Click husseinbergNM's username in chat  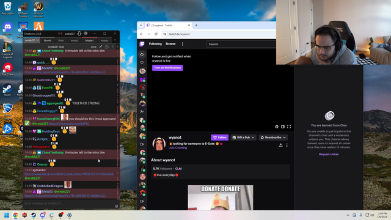(x=48, y=119)
